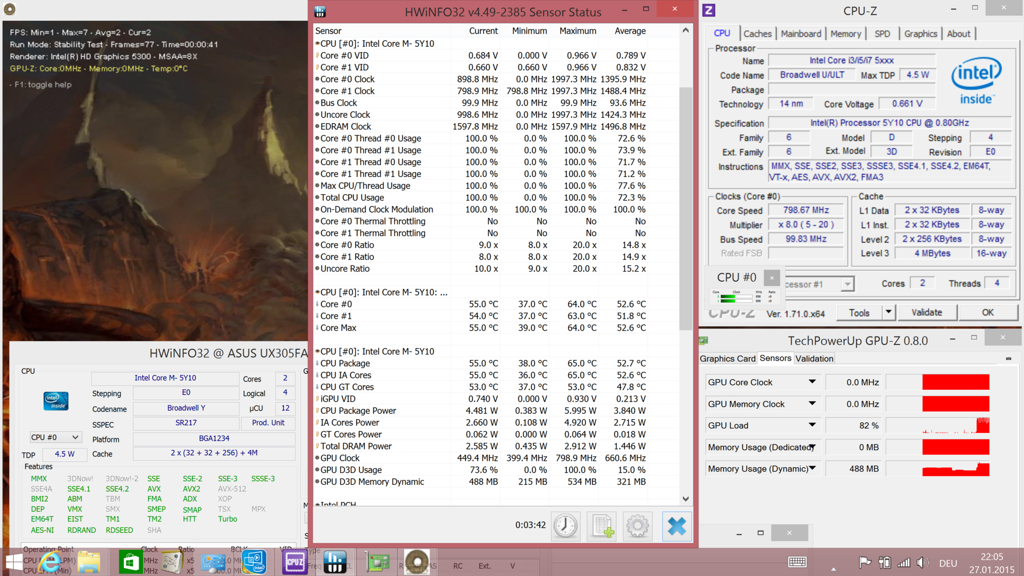
Task: Switch to the Mainboard tab in CPU-Z
Action: [x=801, y=34]
